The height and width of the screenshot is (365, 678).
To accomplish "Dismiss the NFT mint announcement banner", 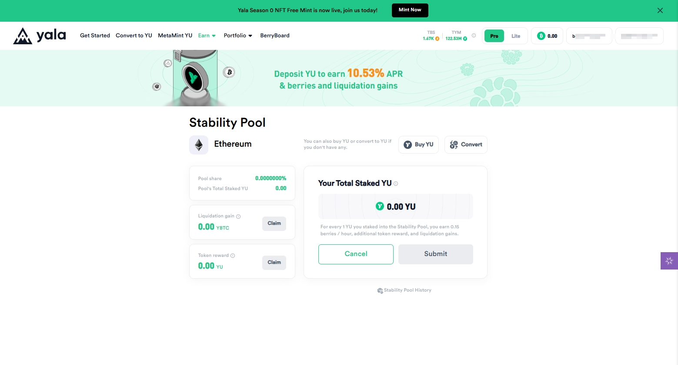I will (660, 10).
